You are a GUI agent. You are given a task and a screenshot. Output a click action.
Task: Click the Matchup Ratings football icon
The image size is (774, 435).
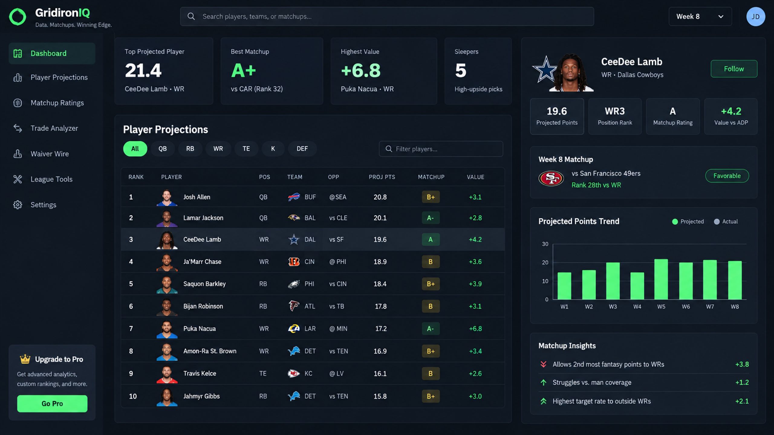pos(18,103)
